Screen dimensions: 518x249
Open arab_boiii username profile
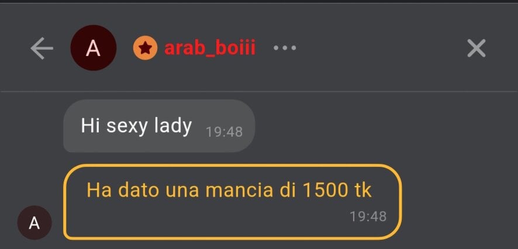pos(210,48)
